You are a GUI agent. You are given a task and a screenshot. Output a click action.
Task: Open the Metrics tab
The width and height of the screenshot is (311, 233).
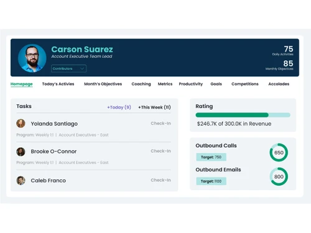point(165,84)
